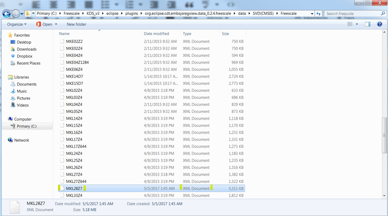
Task: Click the search magnifier icon
Action: click(383, 13)
